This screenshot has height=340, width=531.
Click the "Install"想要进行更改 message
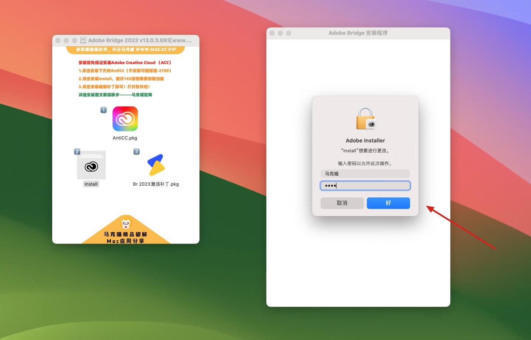365,151
